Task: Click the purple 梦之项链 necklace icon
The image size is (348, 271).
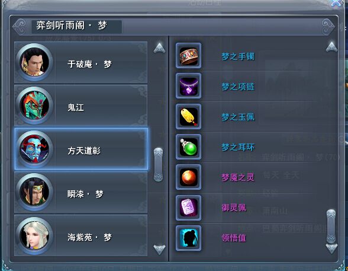Action: pos(188,86)
